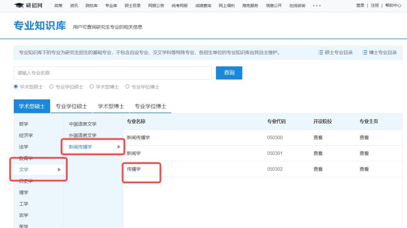
Task: Open the 帮助中心 link
Action: pos(393,5)
